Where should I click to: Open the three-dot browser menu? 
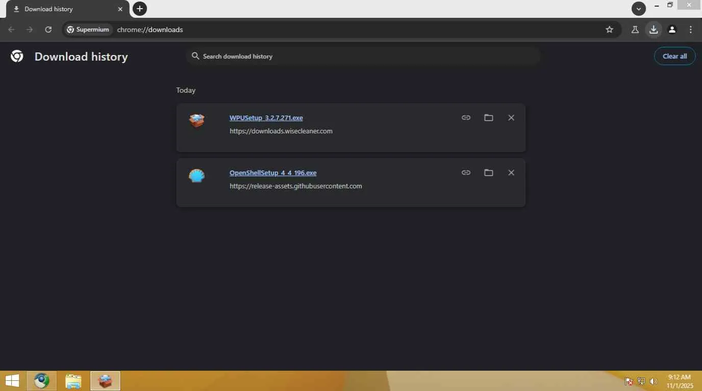pyautogui.click(x=690, y=30)
